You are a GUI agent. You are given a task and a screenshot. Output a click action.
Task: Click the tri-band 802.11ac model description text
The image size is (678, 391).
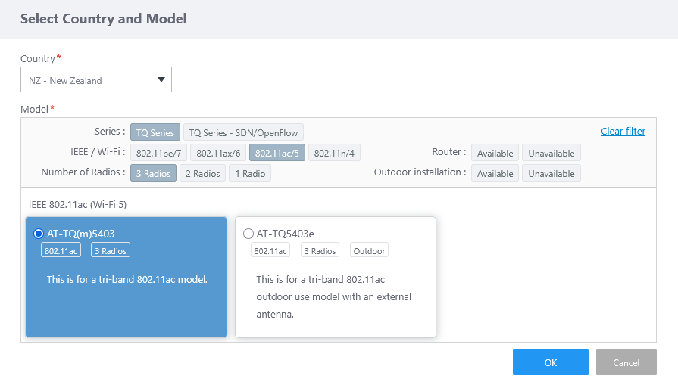click(127, 280)
